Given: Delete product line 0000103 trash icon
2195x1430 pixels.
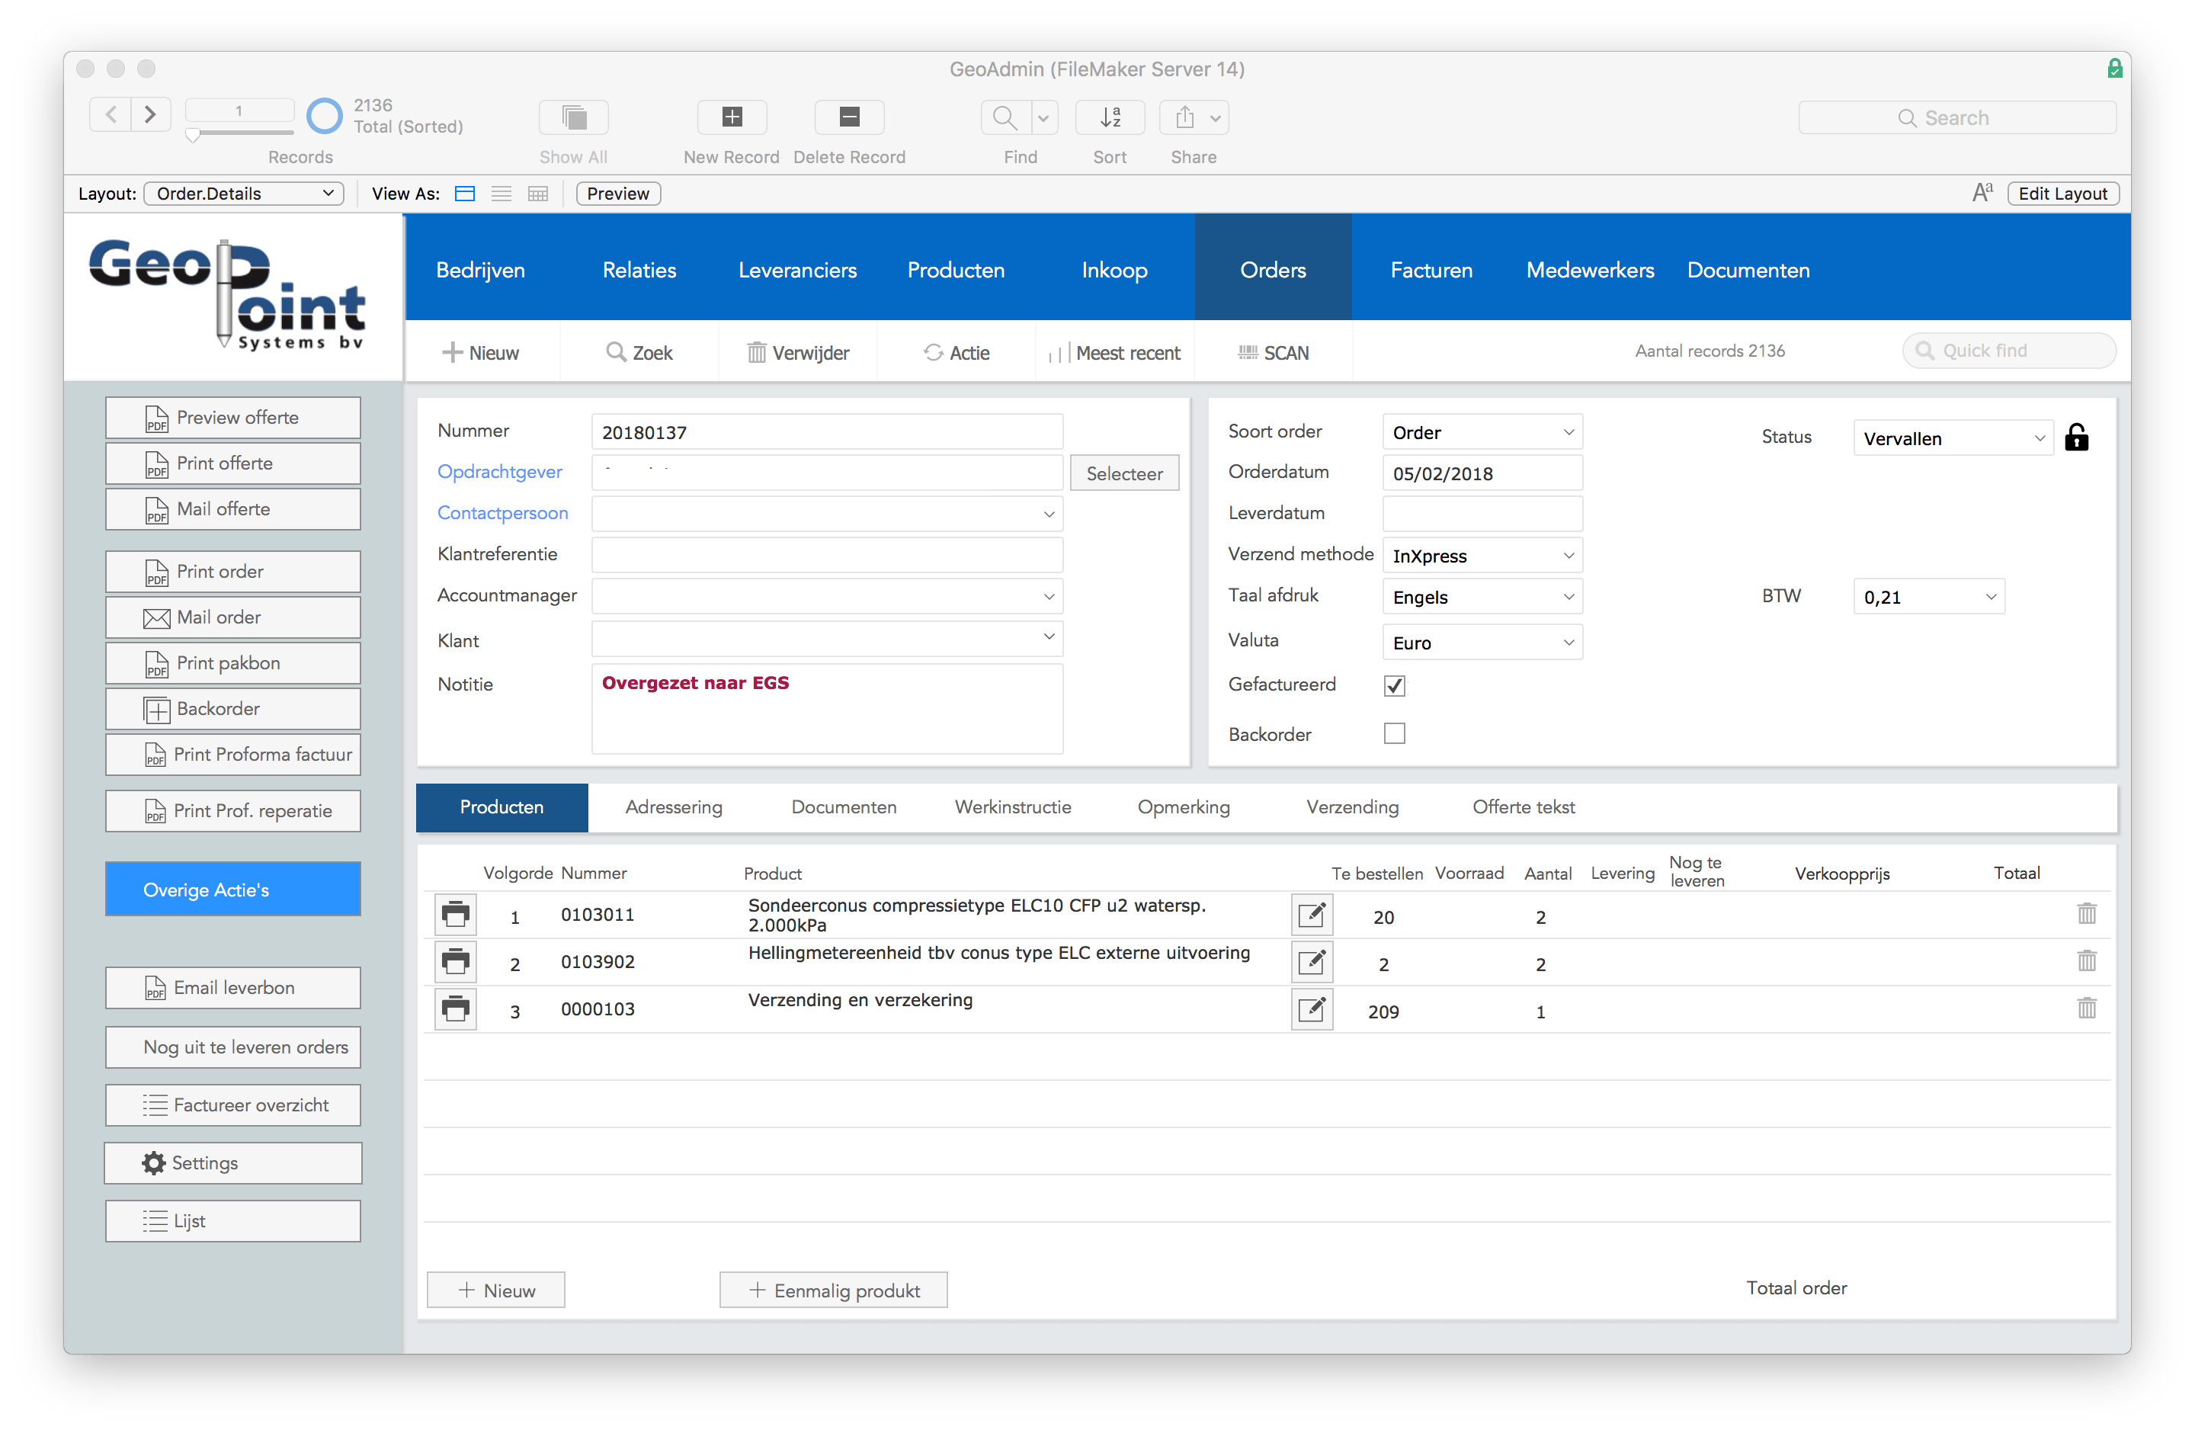Looking at the screenshot, I should [2086, 1008].
